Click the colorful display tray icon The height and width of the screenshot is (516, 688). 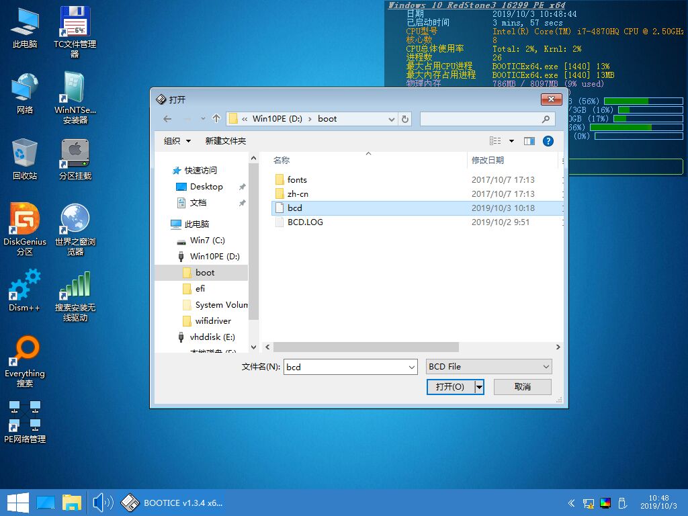click(605, 503)
